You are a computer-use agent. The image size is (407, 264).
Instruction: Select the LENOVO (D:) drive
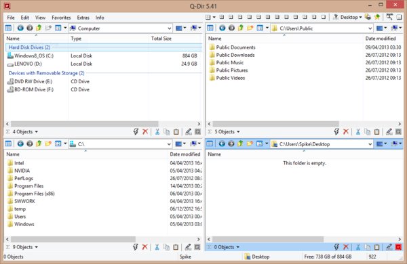[x=24, y=64]
